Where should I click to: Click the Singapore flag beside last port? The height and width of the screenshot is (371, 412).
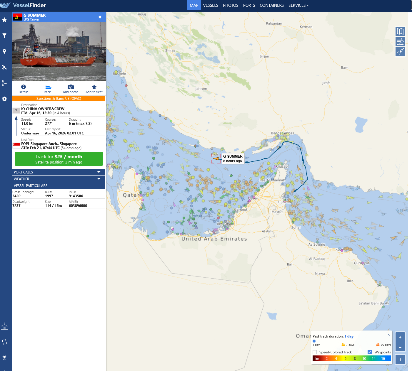(x=16, y=144)
